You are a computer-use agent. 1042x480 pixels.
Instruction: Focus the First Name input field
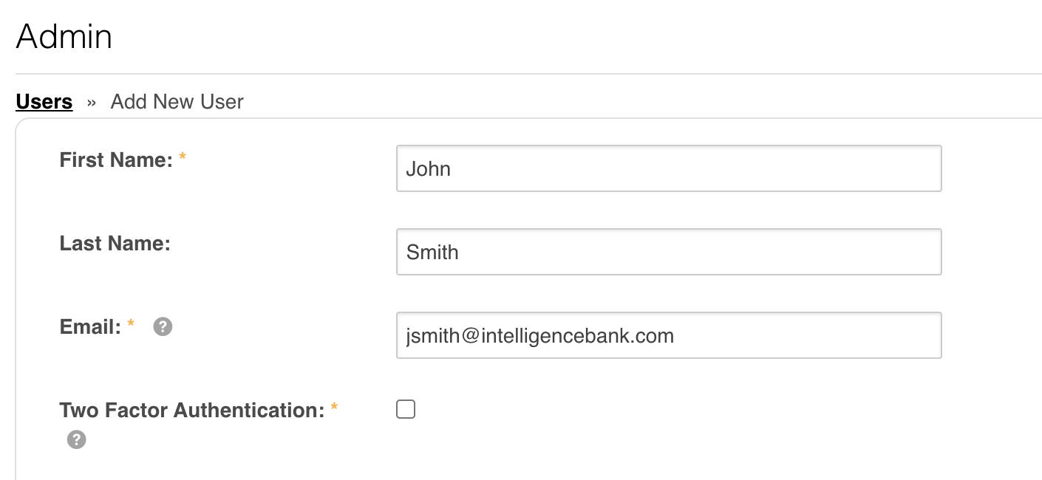(668, 168)
